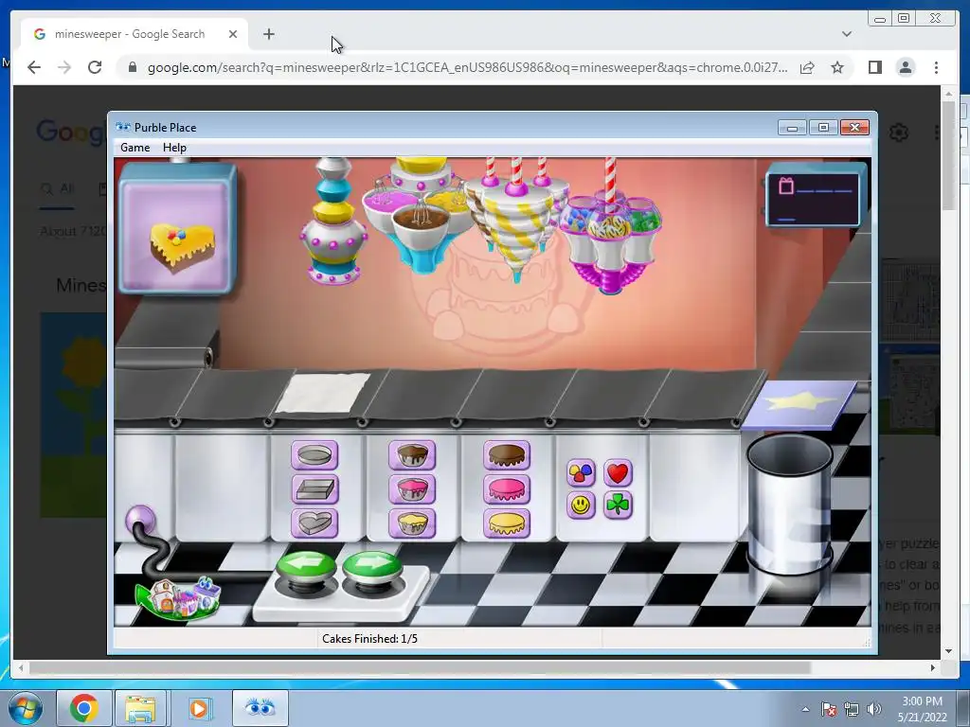The height and width of the screenshot is (727, 970).
Task: Open Action Center flag icon
Action: (829, 709)
